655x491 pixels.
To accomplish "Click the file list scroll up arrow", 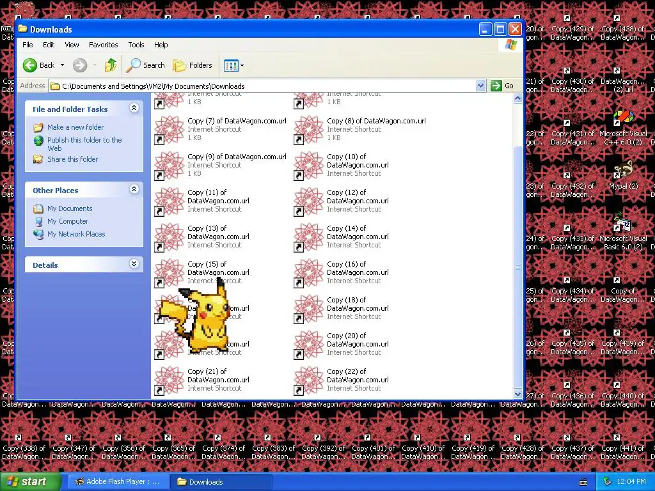I will click(517, 98).
